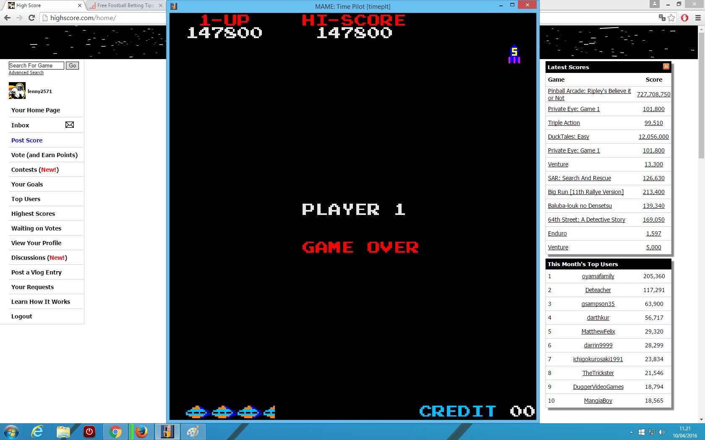This screenshot has height=440, width=705.
Task: Close the High Score browser tab
Action: click(79, 5)
